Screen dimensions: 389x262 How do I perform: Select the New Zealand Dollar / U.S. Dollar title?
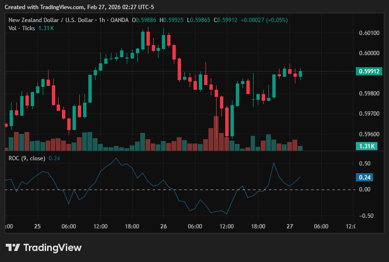click(x=51, y=20)
